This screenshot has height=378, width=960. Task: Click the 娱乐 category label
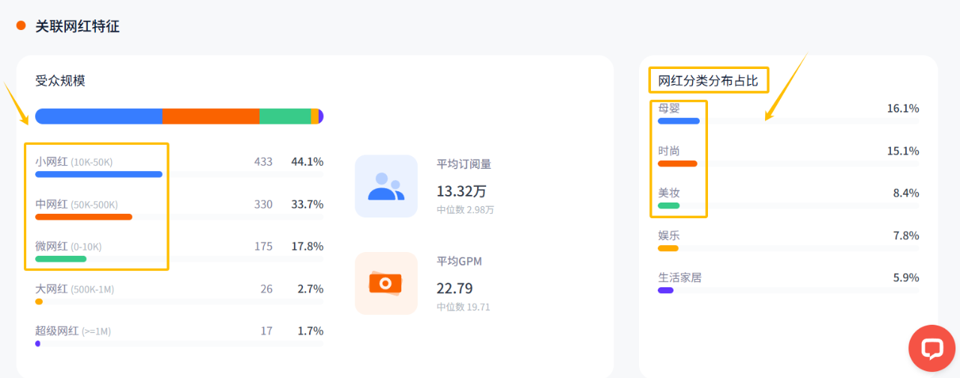click(x=669, y=235)
